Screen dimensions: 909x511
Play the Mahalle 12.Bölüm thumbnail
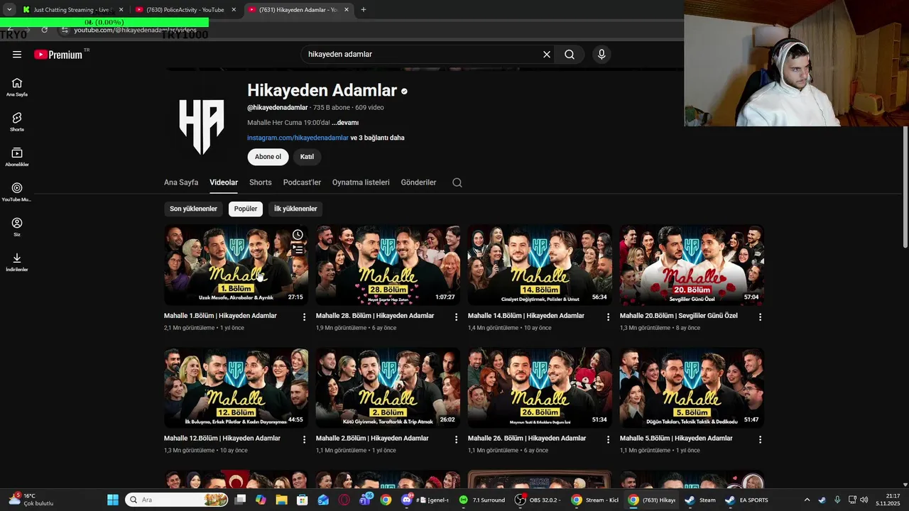[236, 388]
